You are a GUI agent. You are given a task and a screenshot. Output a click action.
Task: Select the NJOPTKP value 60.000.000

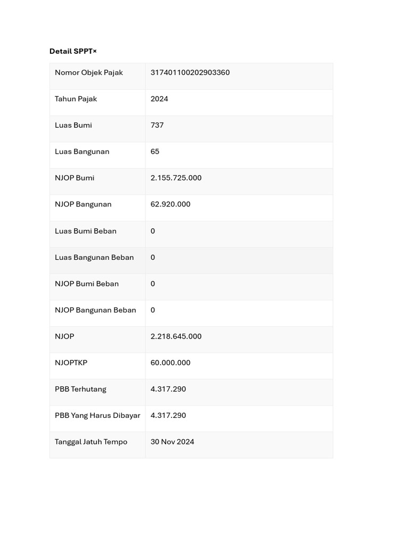(170, 362)
